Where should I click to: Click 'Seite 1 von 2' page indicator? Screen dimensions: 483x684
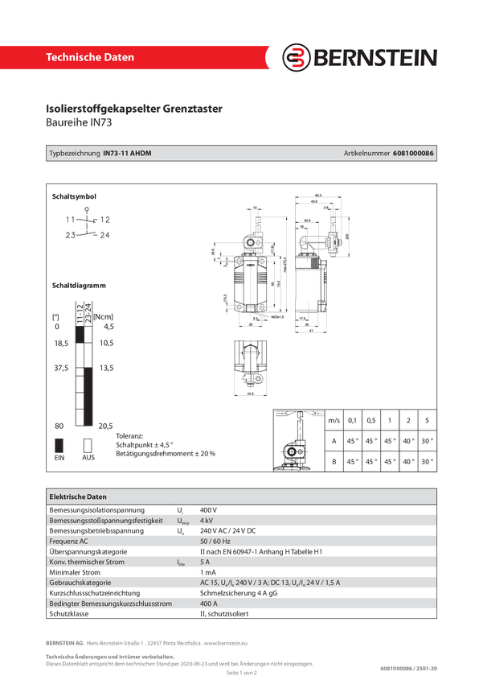click(241, 673)
